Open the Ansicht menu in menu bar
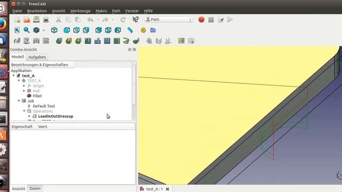 click(x=58, y=11)
